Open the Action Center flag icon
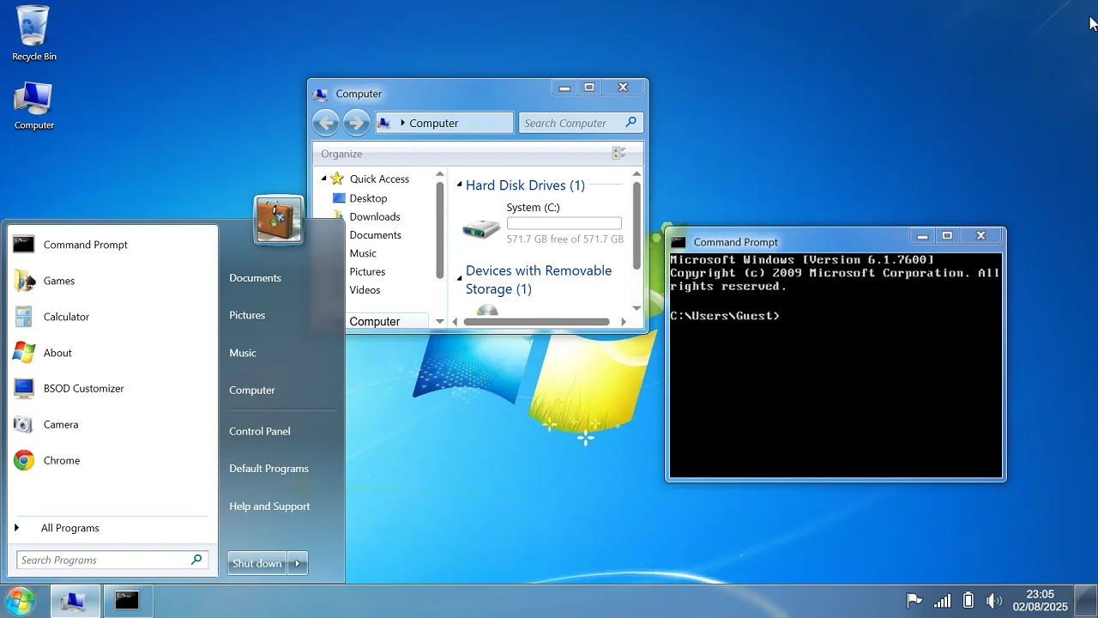The height and width of the screenshot is (618, 1098). tap(914, 600)
